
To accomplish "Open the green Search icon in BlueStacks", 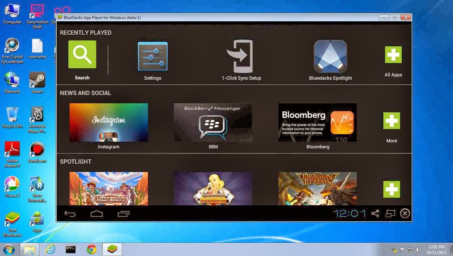I will tap(82, 54).
